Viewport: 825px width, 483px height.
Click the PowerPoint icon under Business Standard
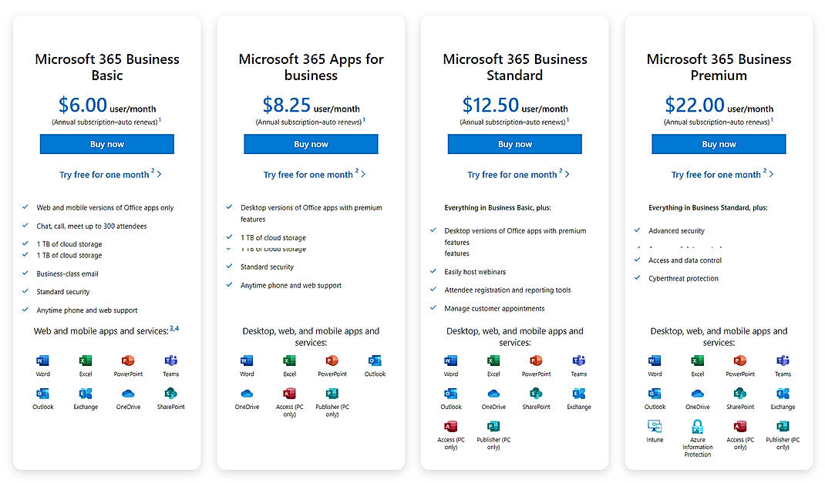coord(536,361)
